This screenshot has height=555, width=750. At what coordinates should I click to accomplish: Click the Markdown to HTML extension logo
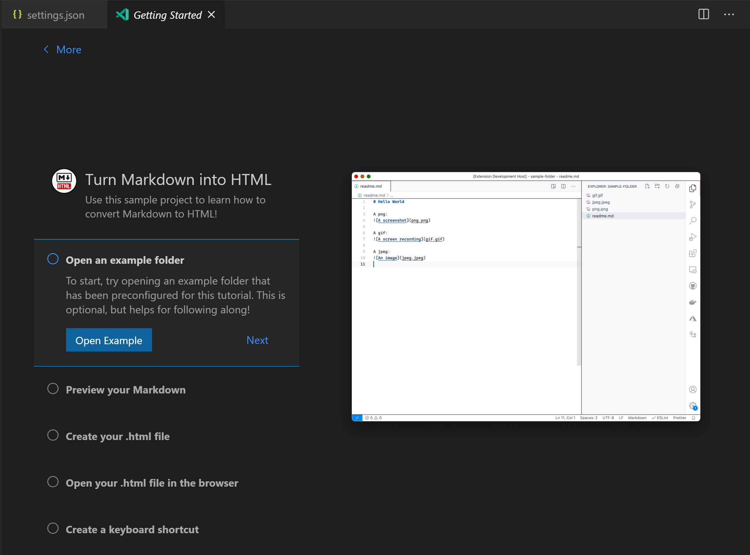[x=63, y=181]
